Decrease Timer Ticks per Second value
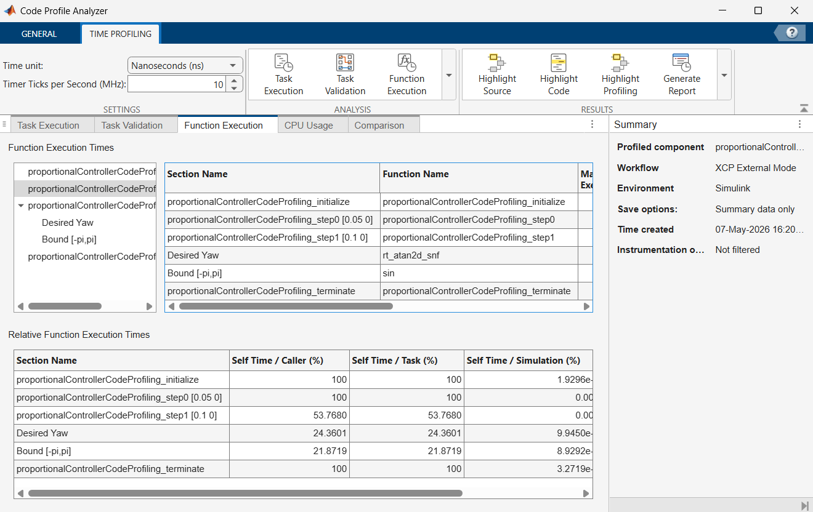The image size is (813, 512). (x=234, y=88)
